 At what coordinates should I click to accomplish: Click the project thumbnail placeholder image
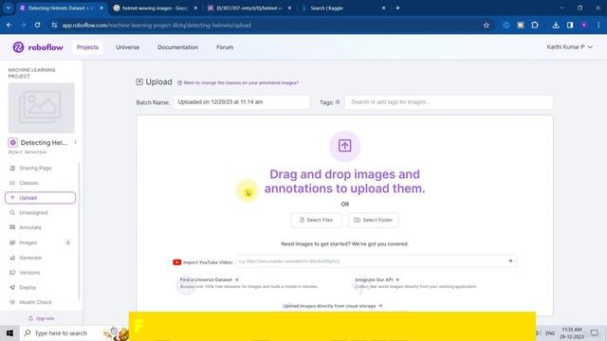click(42, 107)
